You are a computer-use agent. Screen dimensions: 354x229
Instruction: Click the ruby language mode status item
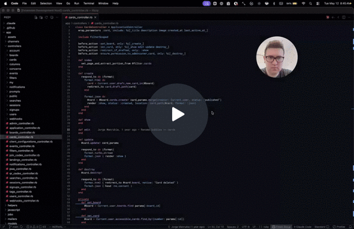263,226
